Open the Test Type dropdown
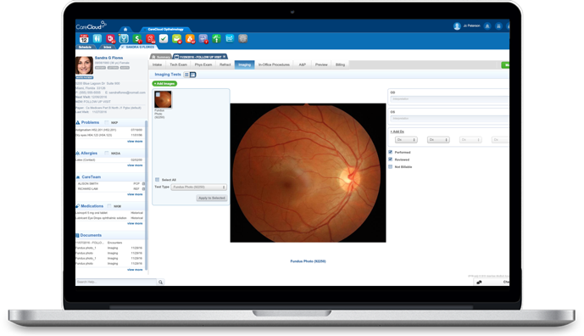 point(199,188)
